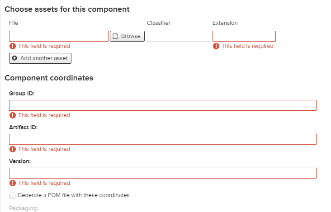Click the greyed-out Packaging label
The width and height of the screenshot is (331, 212).
click(x=24, y=208)
